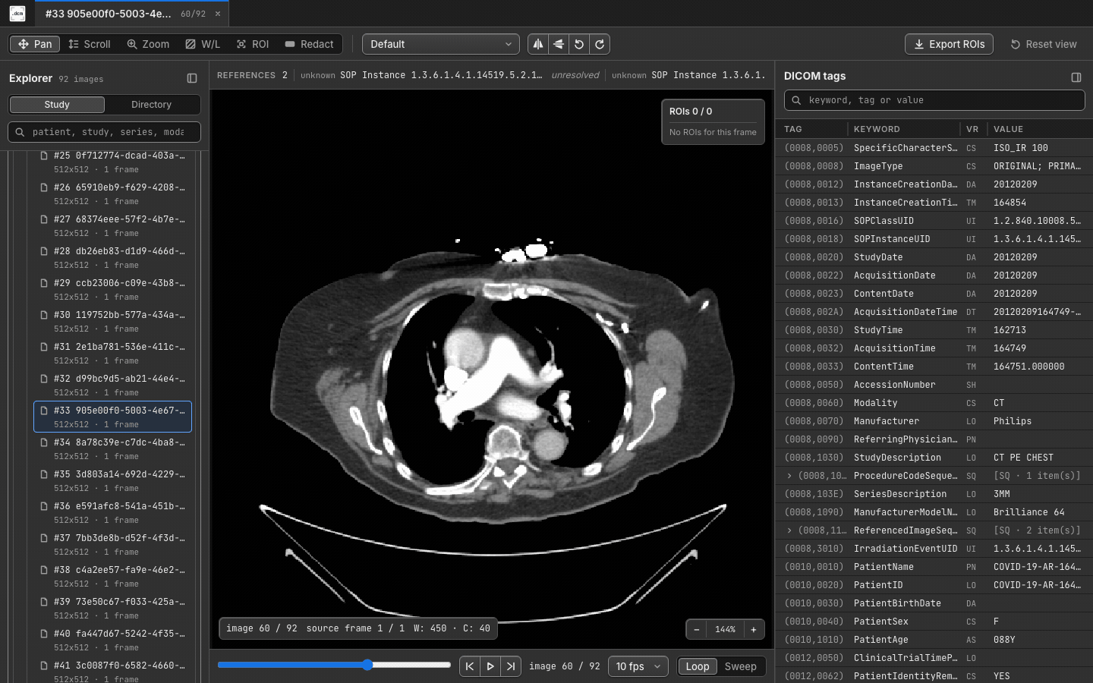Click the KEYWORD column header
1093x683 pixels.
point(877,129)
